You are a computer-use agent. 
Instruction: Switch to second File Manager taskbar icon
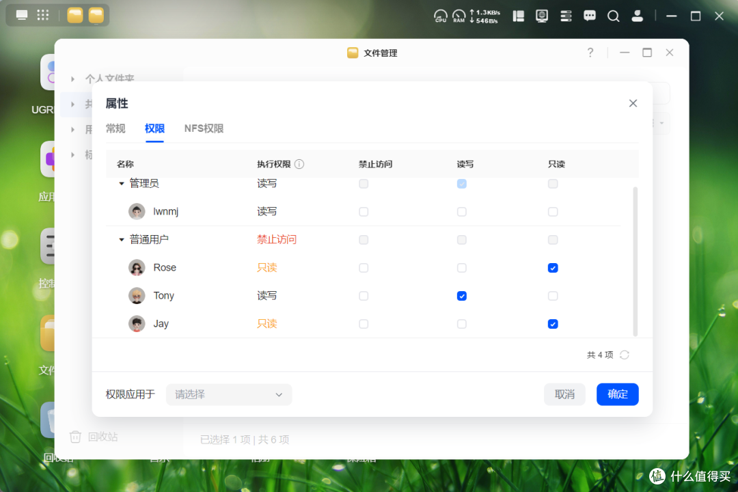[x=96, y=16]
